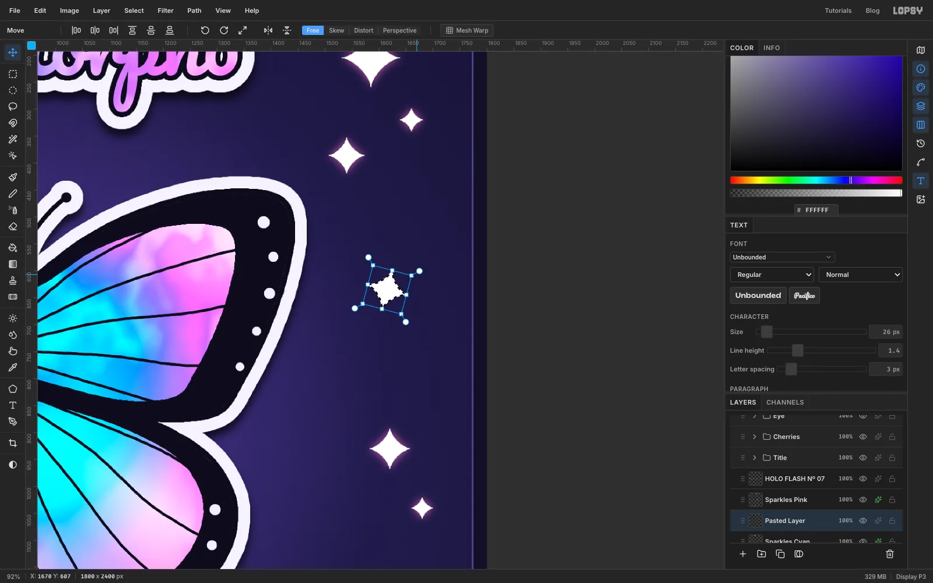Expand the Cherries layer group
The width and height of the screenshot is (933, 583).
point(755,437)
